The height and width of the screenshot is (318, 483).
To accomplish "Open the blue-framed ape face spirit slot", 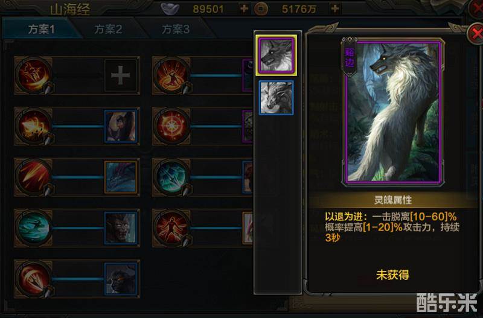I will [120, 228].
